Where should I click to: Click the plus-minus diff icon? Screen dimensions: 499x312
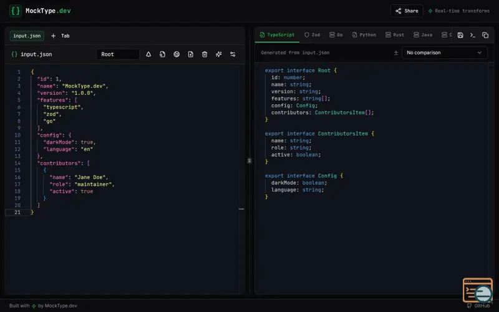coord(396,52)
